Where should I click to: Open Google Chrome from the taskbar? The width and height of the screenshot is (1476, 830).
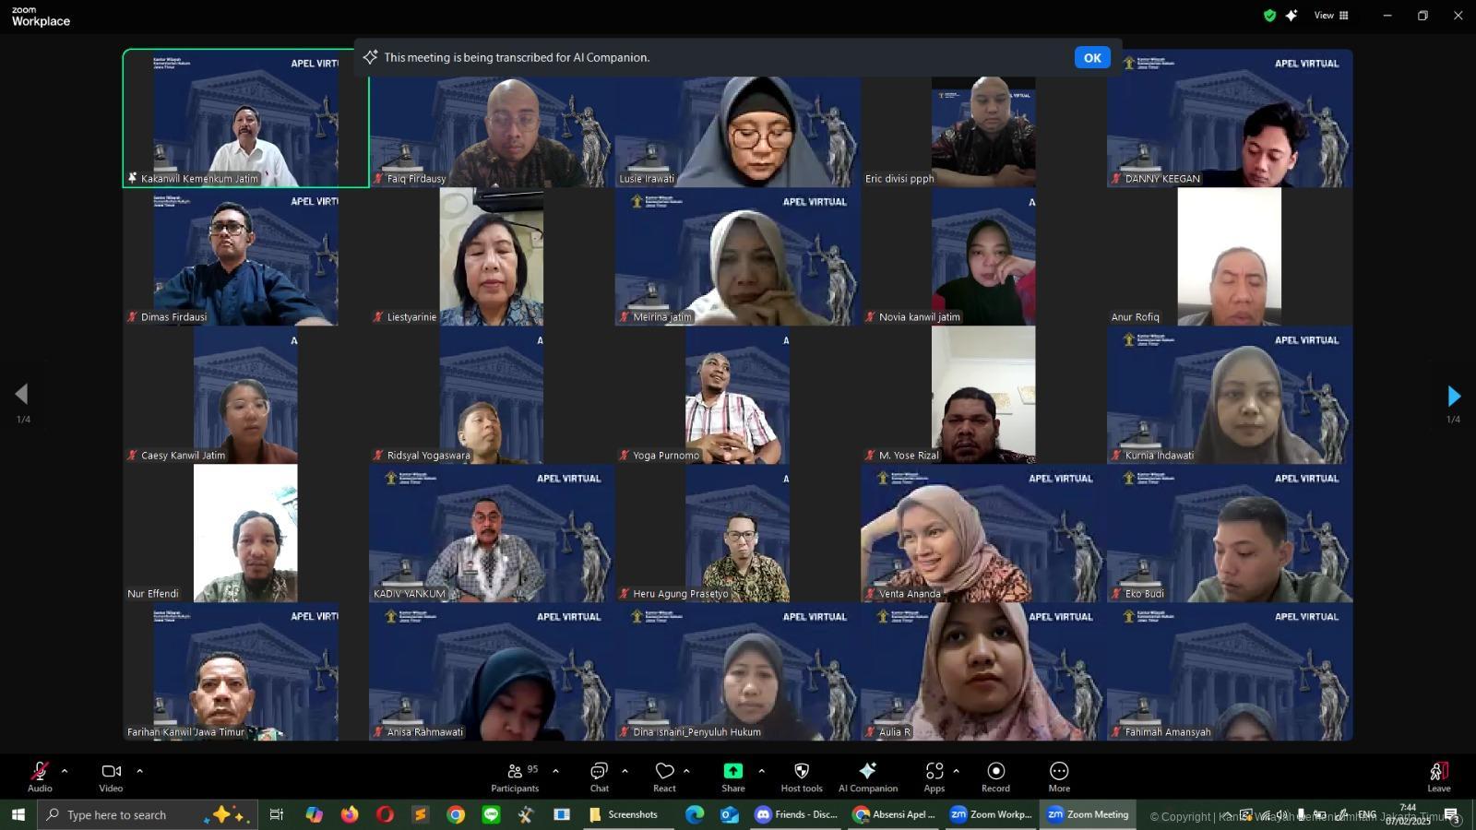tap(456, 814)
